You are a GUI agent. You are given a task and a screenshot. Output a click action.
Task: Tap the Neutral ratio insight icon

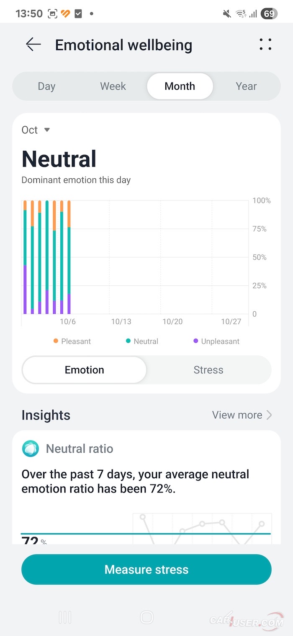[x=31, y=448]
